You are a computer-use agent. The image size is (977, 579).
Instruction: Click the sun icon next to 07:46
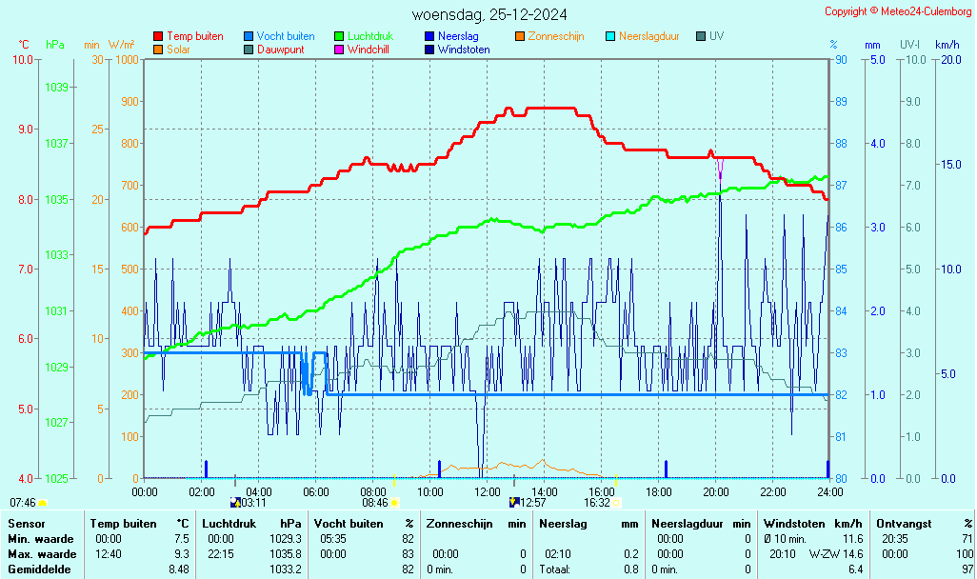tap(43, 503)
